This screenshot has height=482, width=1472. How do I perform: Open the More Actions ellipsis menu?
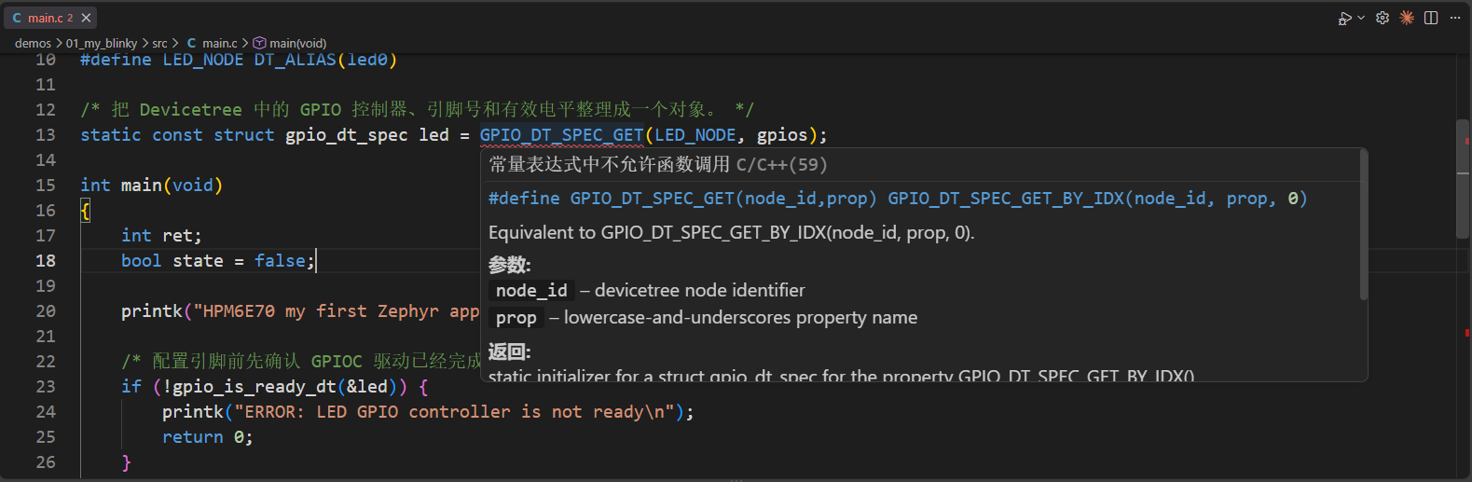pos(1455,18)
